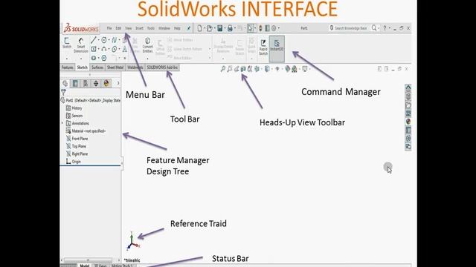Click the New document icon

point(199,28)
